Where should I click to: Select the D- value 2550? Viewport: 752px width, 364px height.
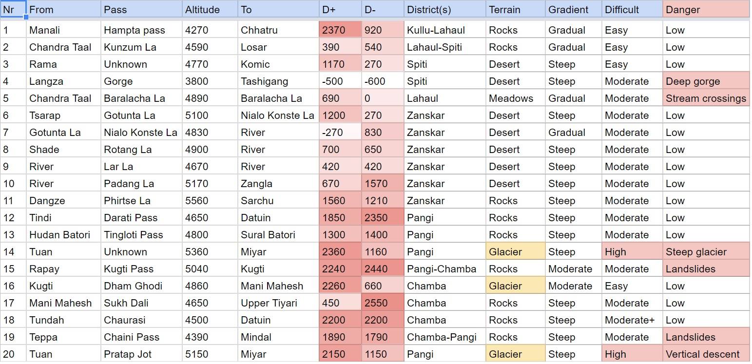383,303
